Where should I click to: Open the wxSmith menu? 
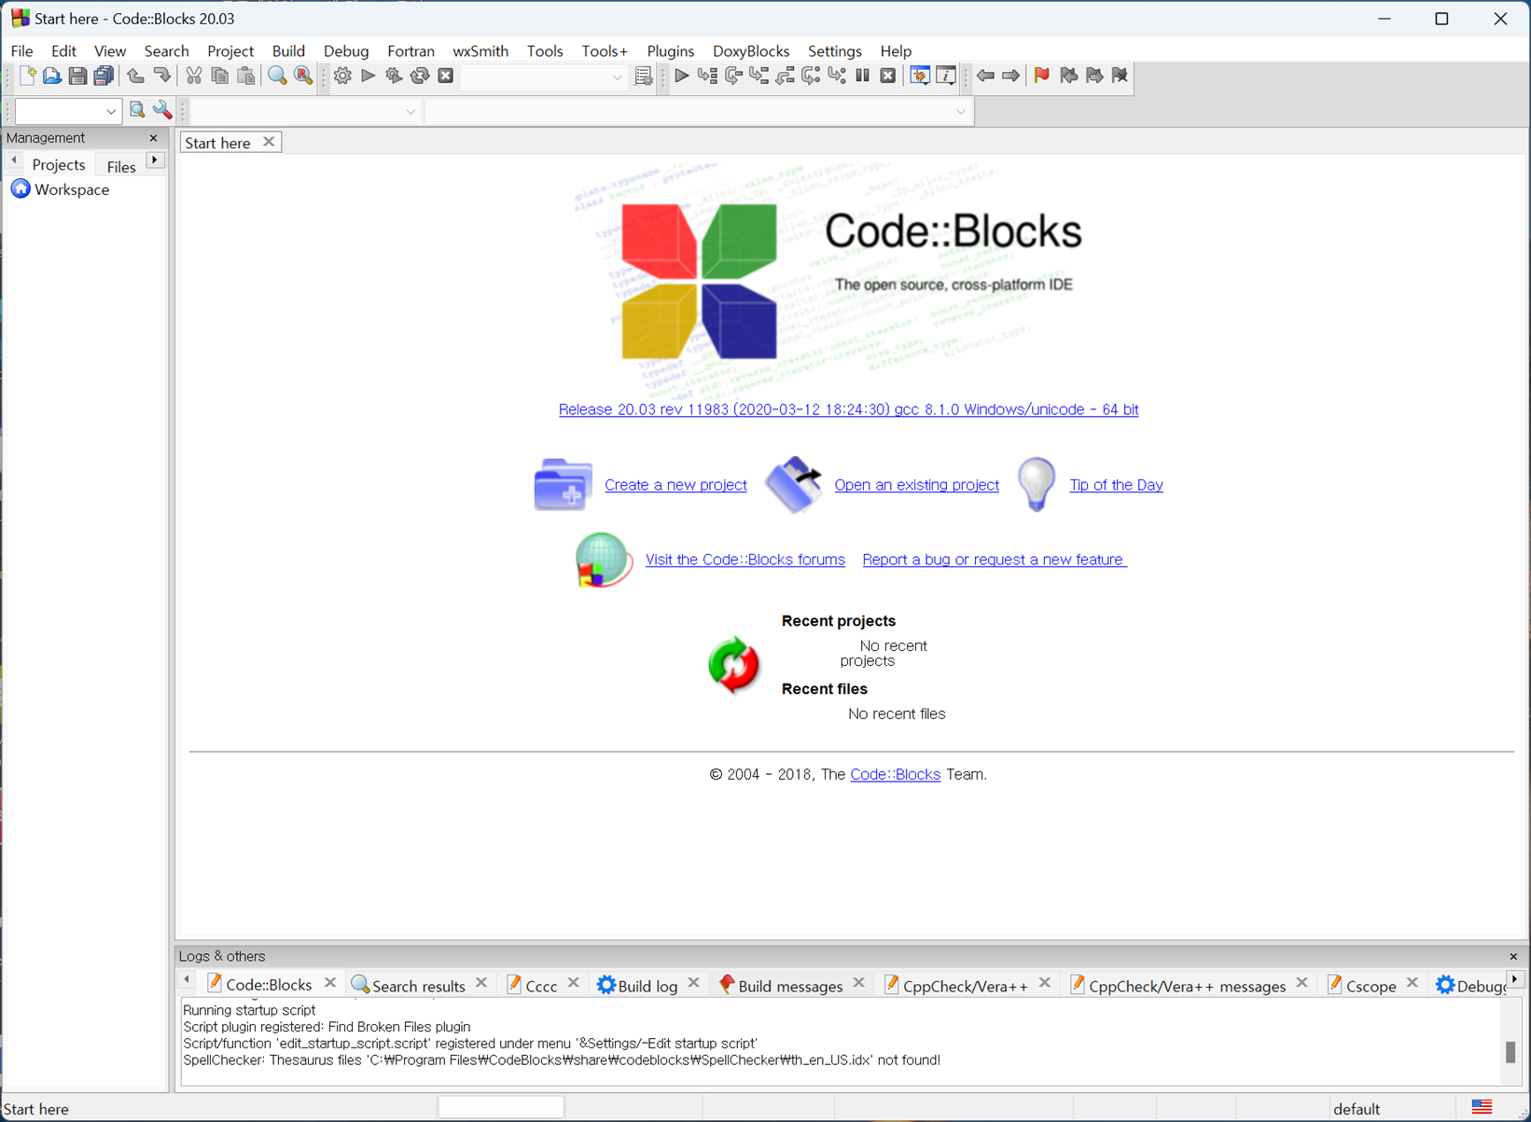pos(480,50)
